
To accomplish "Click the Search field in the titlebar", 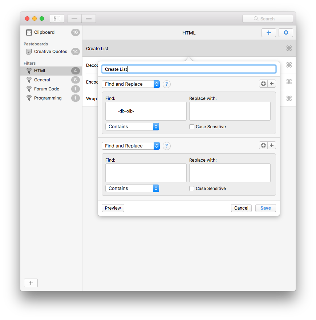I will pos(268,18).
